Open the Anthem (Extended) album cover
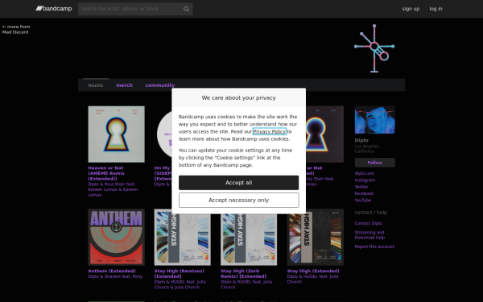 [116, 238]
